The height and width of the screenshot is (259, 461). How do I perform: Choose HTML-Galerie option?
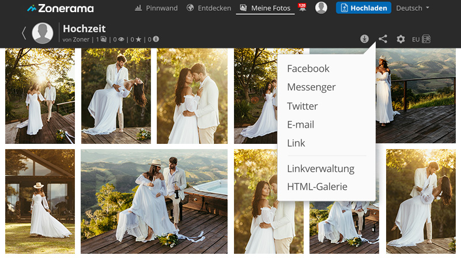click(x=317, y=186)
